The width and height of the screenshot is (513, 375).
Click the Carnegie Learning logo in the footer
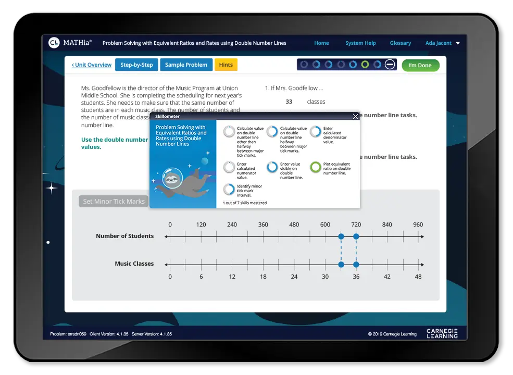coord(441,333)
